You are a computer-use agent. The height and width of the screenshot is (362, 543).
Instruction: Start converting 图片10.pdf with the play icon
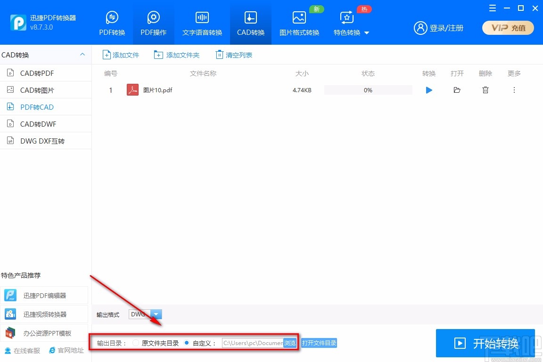[x=428, y=90]
